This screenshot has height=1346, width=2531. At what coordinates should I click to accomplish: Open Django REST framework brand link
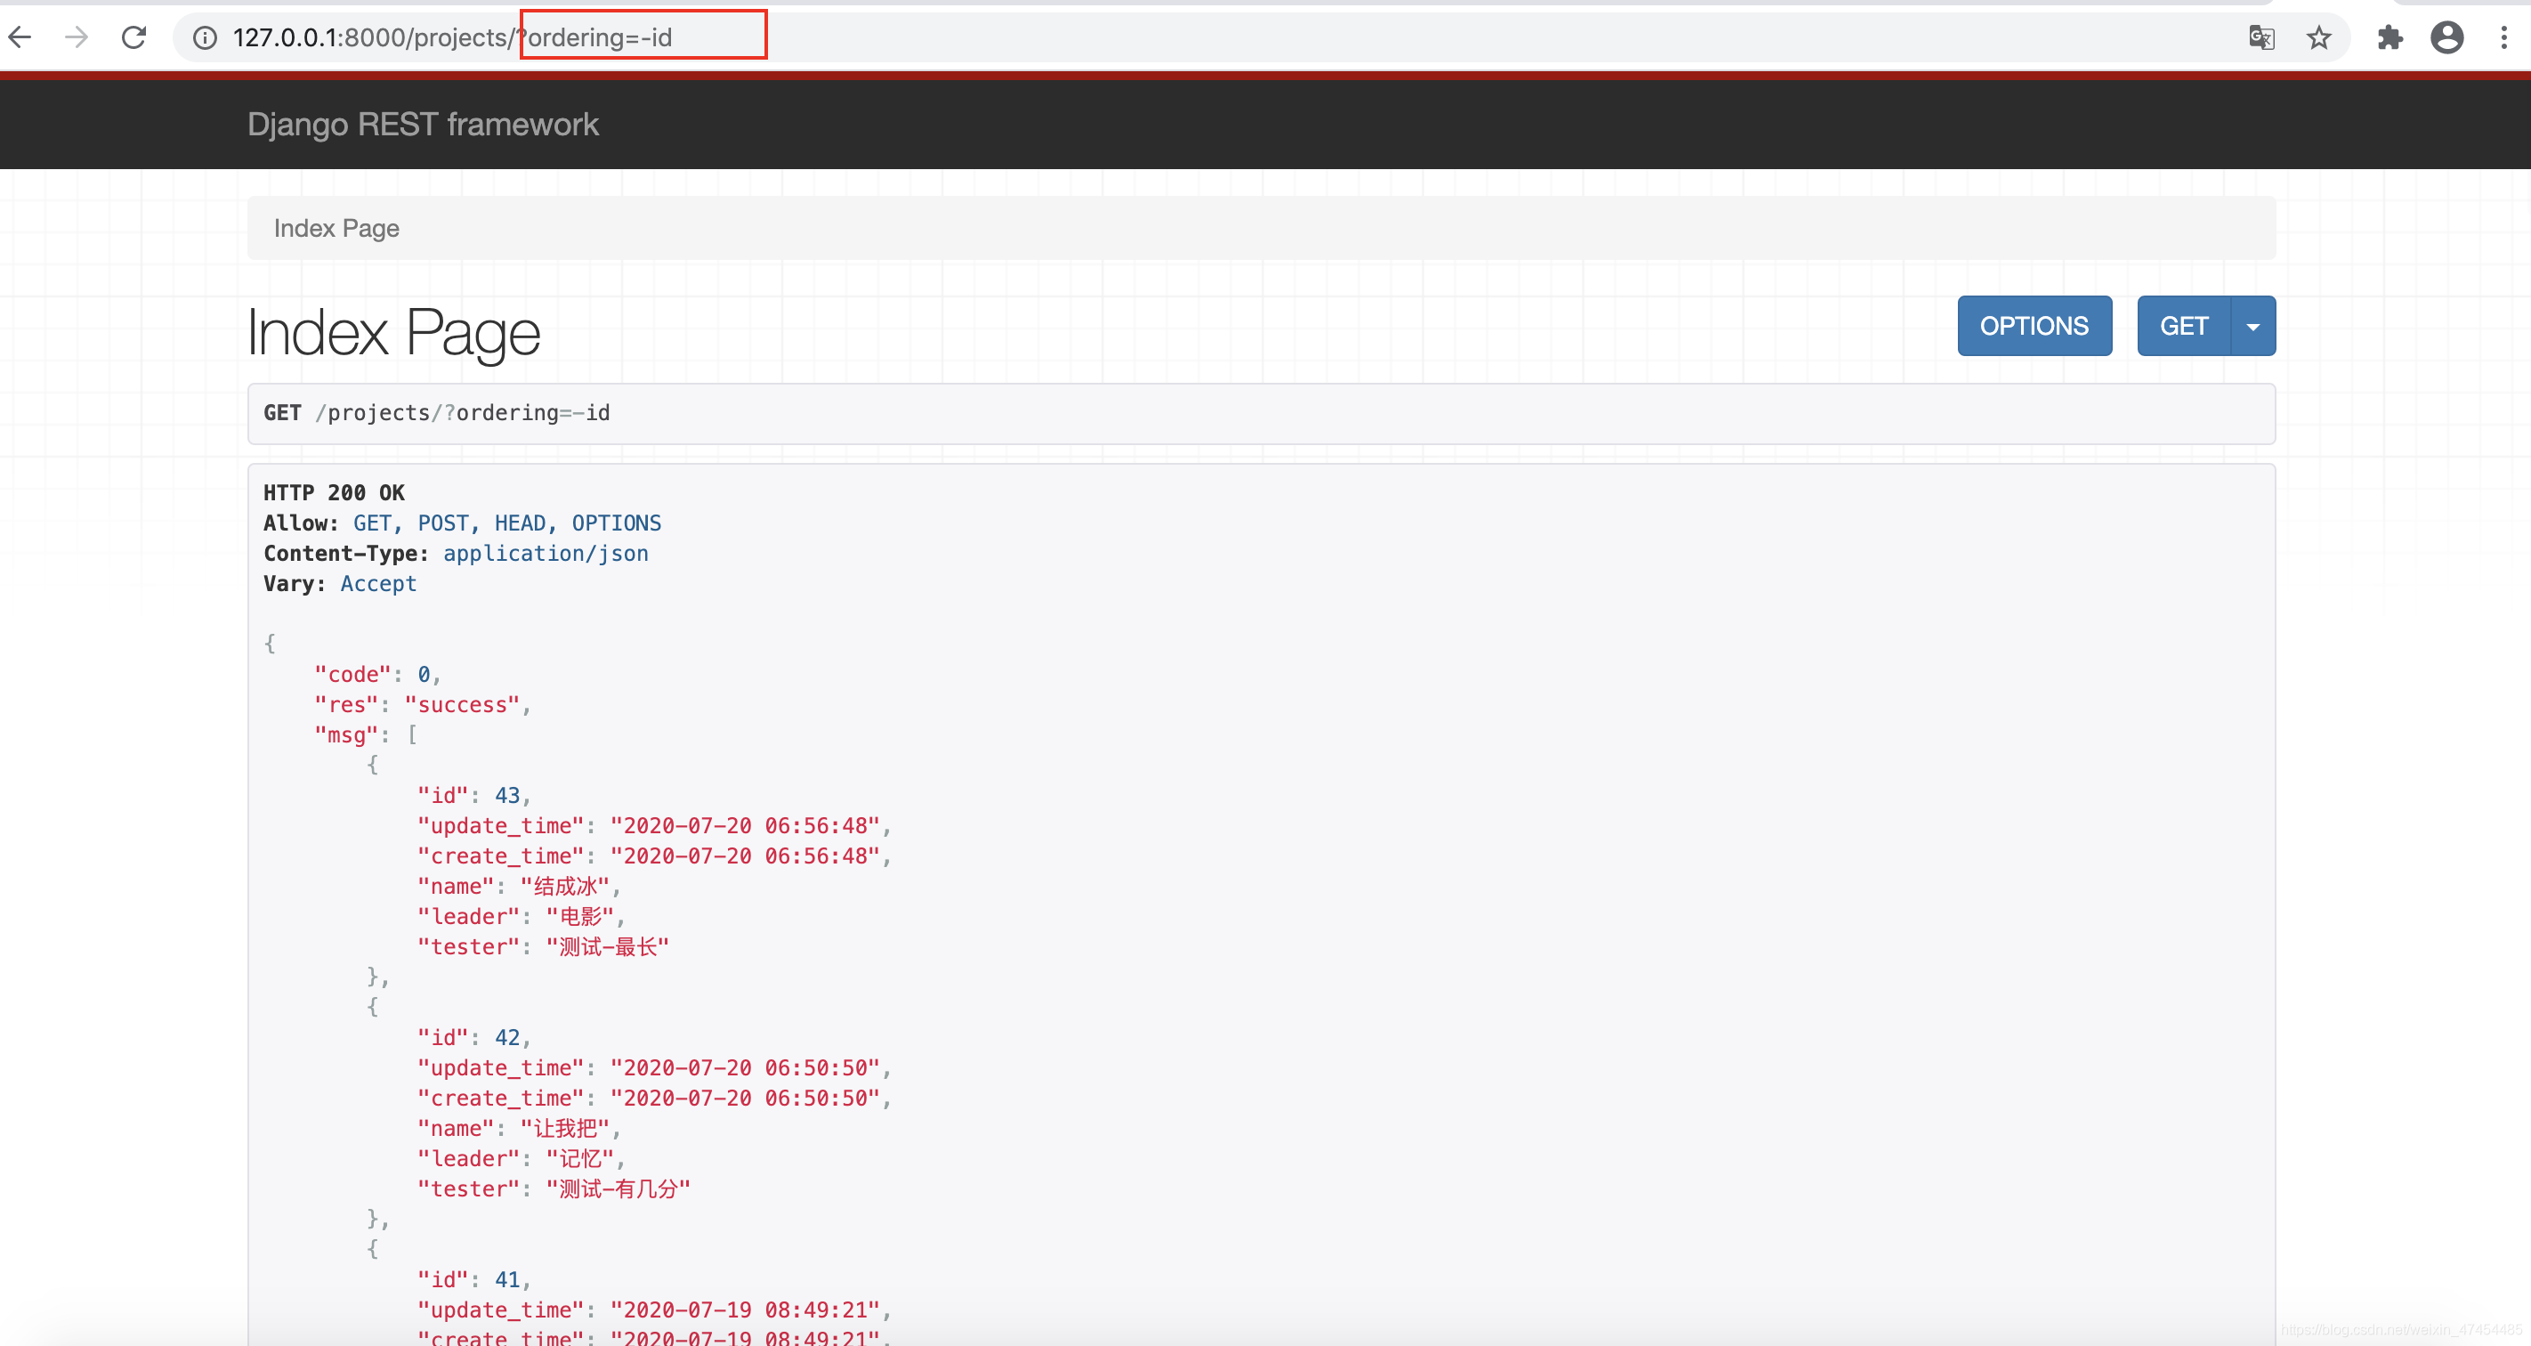(423, 125)
